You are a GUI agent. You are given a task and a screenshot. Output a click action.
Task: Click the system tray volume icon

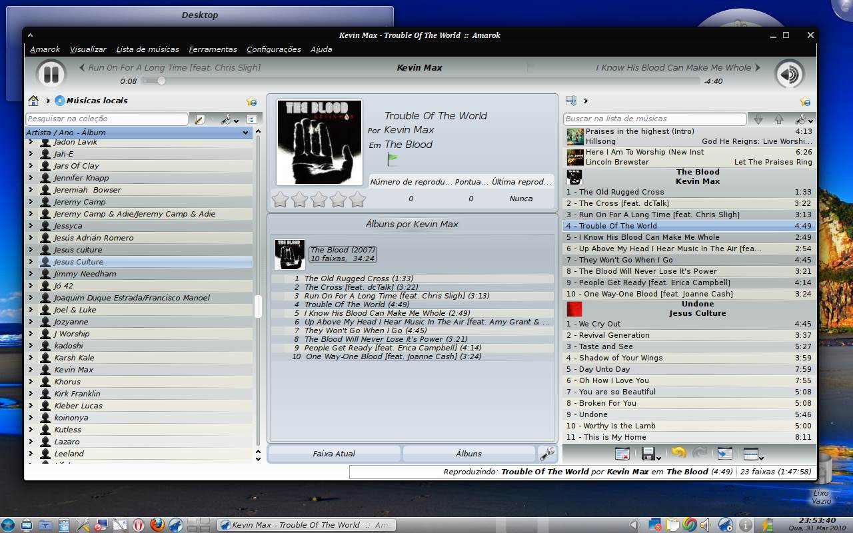[705, 525]
